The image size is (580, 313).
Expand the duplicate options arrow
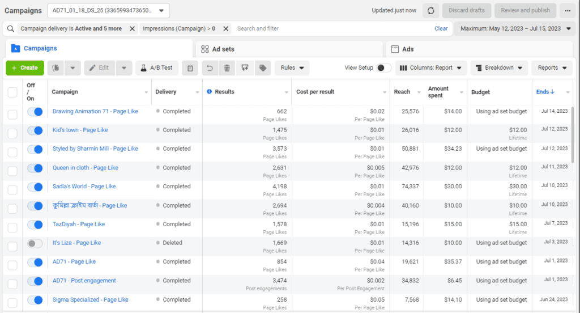tap(72, 68)
